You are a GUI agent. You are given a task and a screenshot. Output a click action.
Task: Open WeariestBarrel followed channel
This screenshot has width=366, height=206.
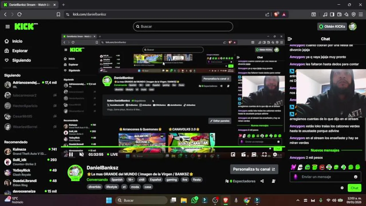pos(30,127)
